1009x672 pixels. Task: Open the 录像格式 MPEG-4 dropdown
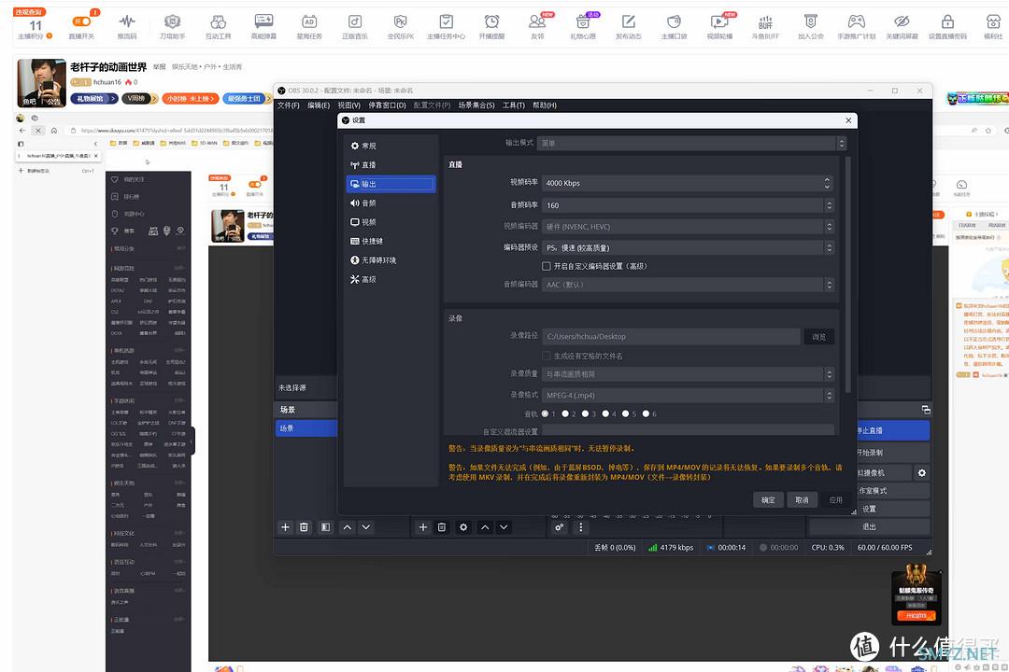[688, 396]
